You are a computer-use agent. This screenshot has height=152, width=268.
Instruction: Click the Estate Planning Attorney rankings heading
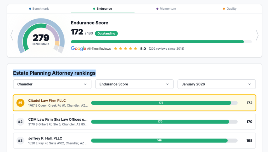[54, 73]
